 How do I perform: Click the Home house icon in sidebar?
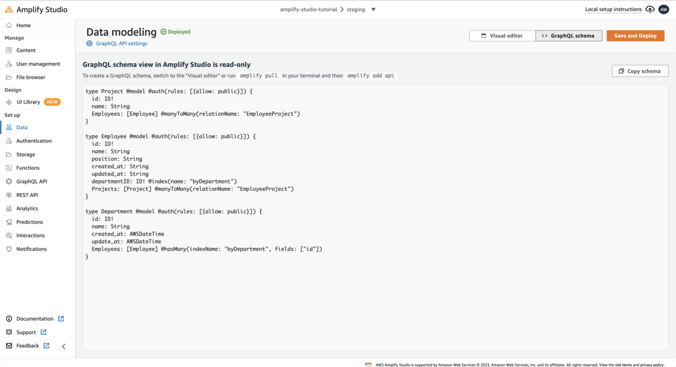(x=9, y=25)
